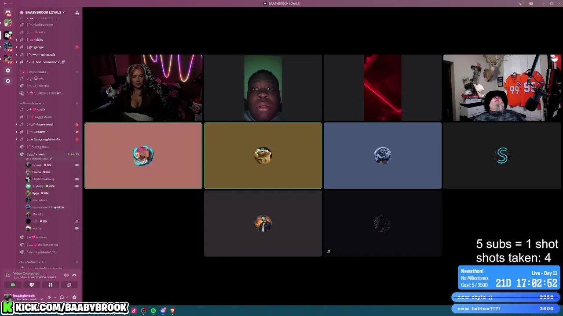Open input device options chevron
The image size is (563, 316).
click(55, 297)
